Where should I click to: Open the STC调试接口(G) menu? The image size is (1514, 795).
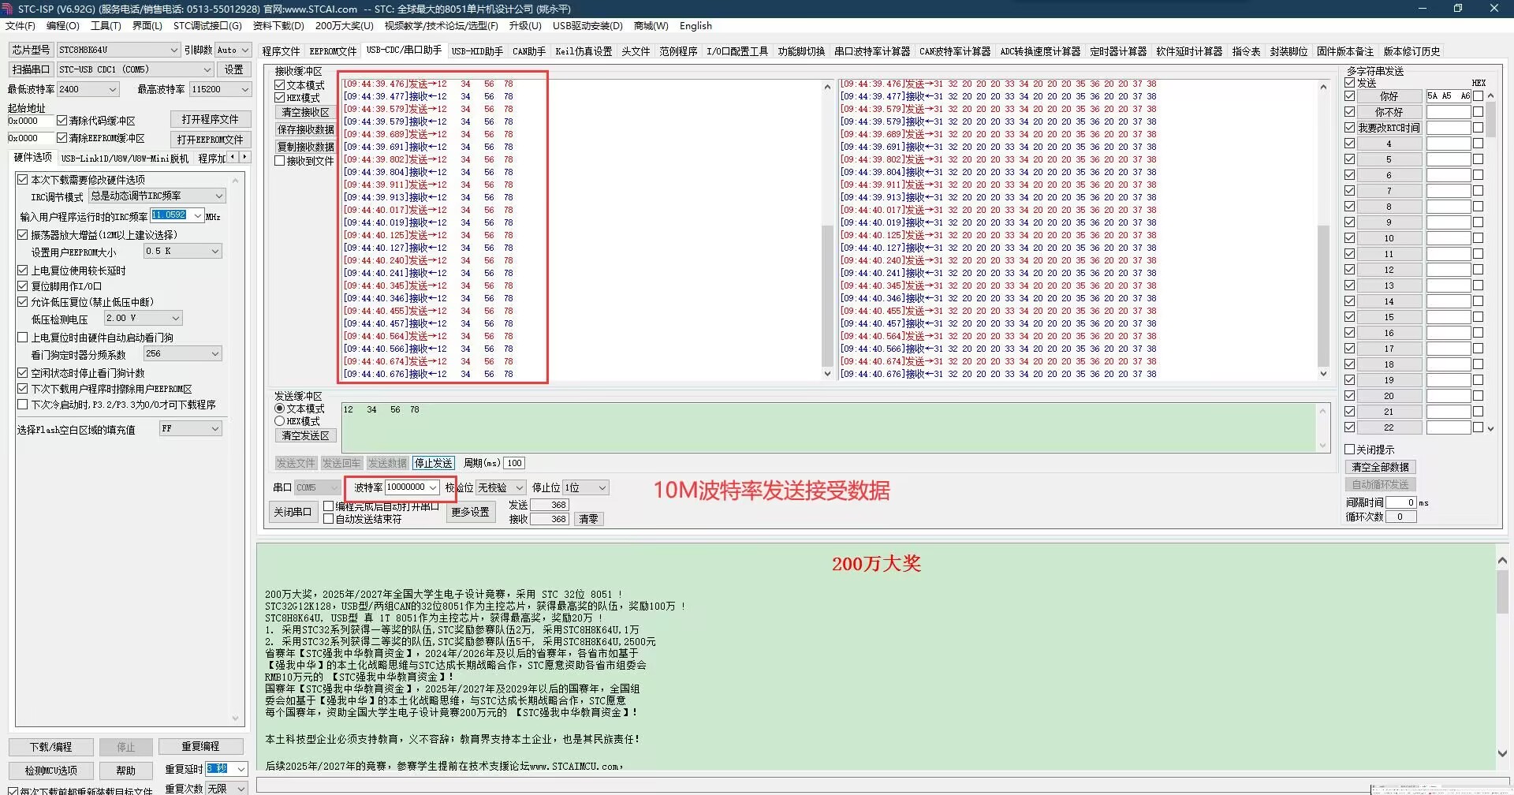tap(207, 26)
